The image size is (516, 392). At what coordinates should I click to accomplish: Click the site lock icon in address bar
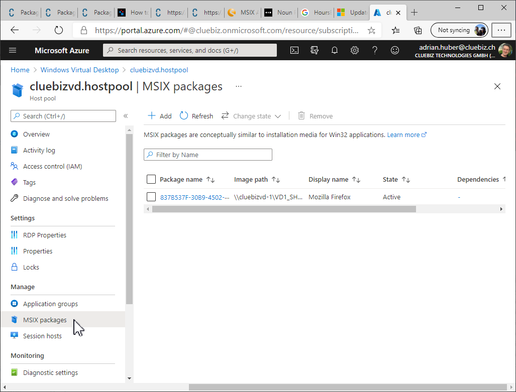click(84, 31)
